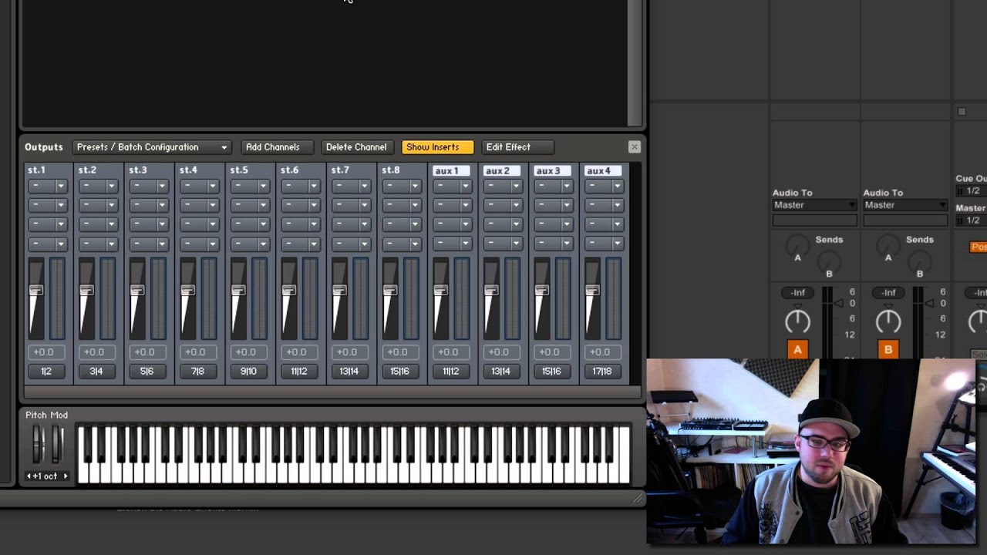Click the Outputs panel horizontal scrollbar
The height and width of the screenshot is (555, 987).
tap(332, 392)
